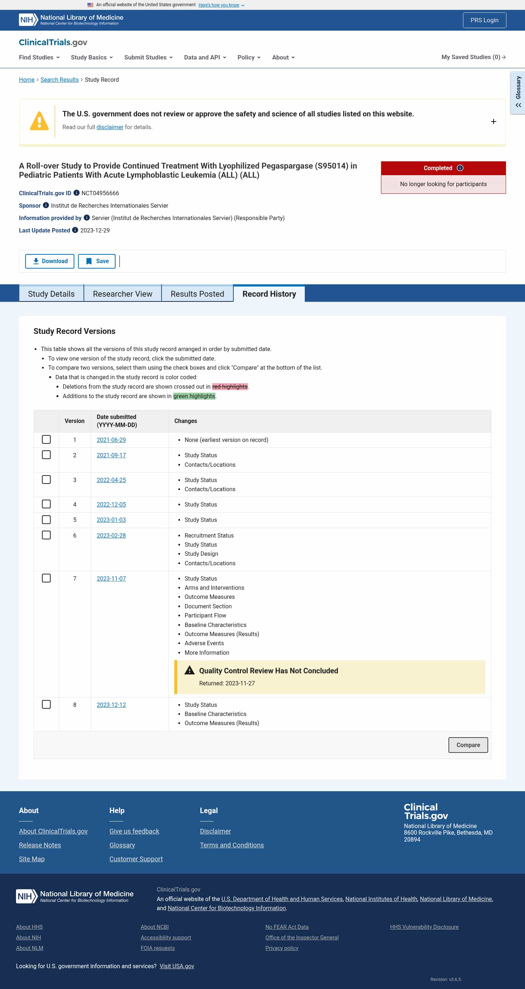Screen dimensions: 525x989
Task: Expand the Submit Studies menu
Action: 148,57
